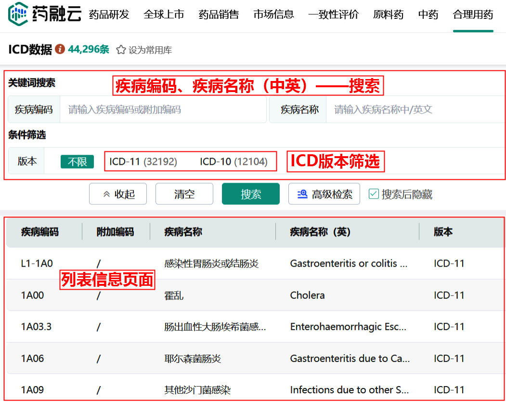
Task: Filter by ICD-11 version
Action: [x=143, y=161]
